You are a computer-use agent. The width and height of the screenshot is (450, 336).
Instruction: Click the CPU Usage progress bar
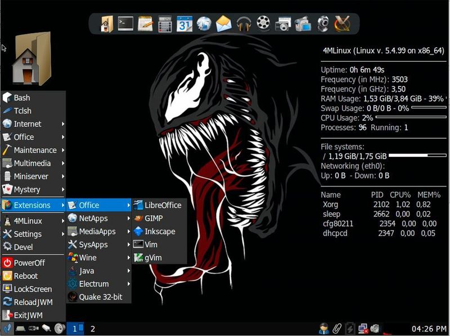[x=411, y=117]
